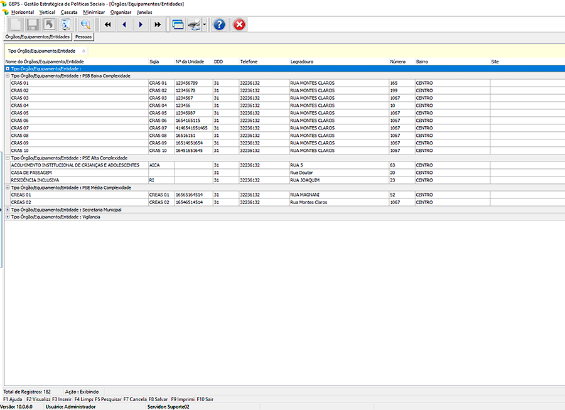Viewport: 565px width, 410px height.
Task: Select ACOLHIMENTO INSTITUCIONAL DE CRIANÇAS E ADOLESCENTES row
Action: pyautogui.click(x=75, y=165)
